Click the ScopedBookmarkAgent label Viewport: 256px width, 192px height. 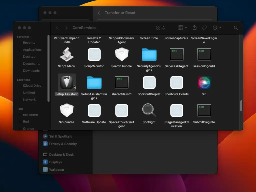[121, 40]
